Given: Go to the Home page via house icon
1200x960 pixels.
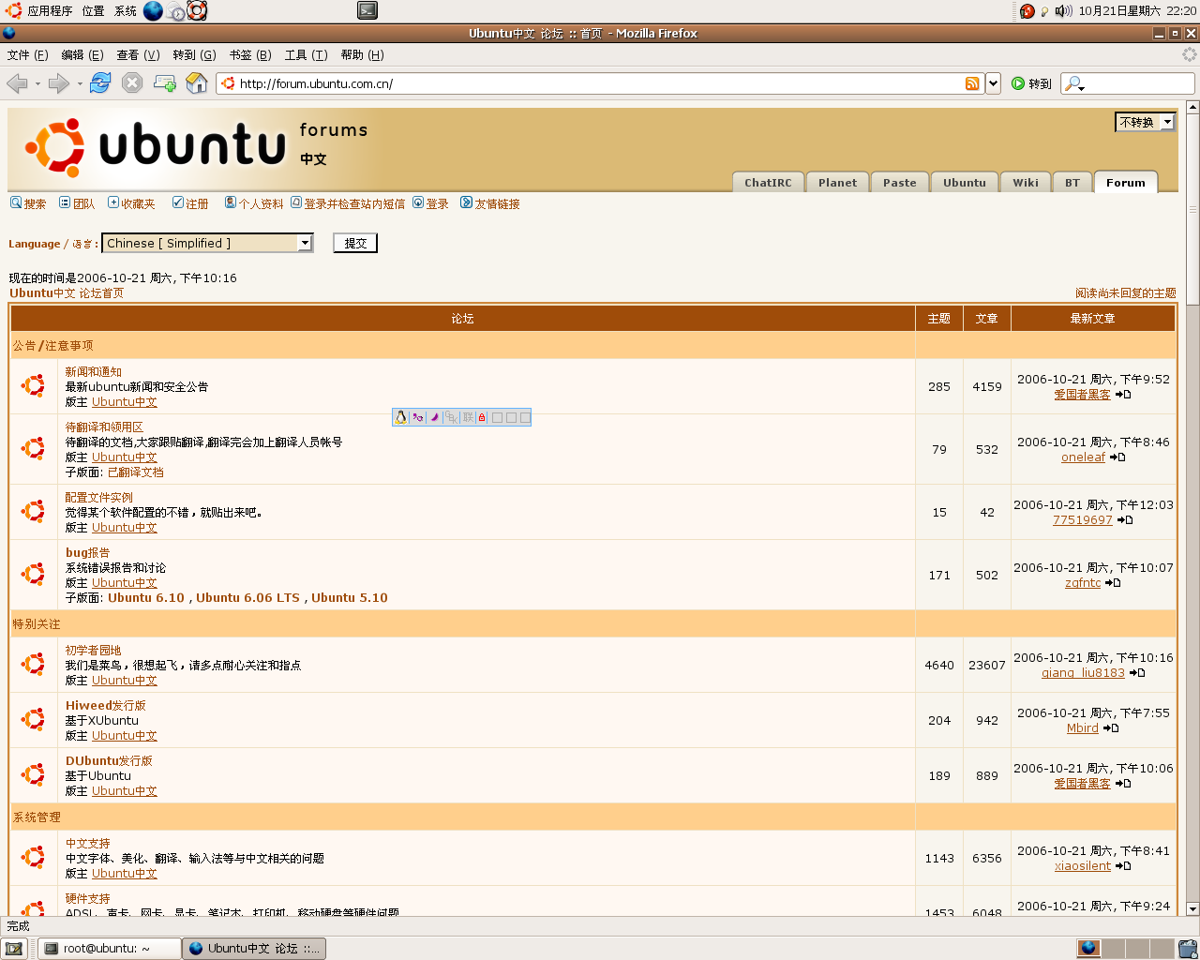Looking at the screenshot, I should click(197, 83).
